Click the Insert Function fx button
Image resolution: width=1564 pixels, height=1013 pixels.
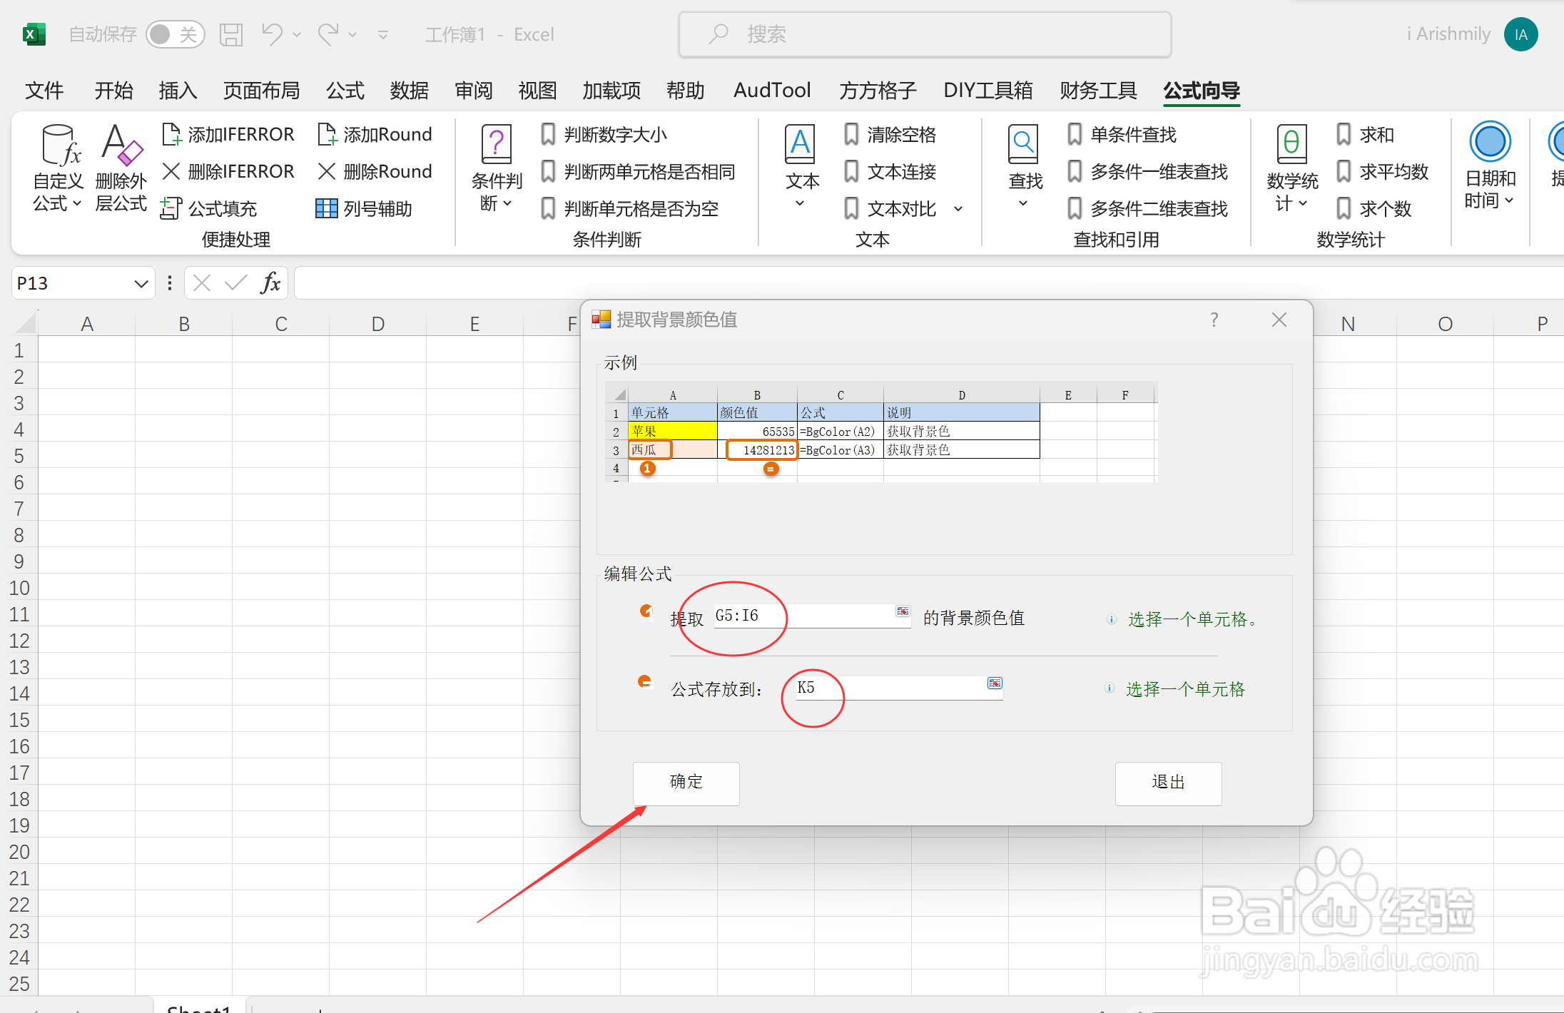pos(270,283)
